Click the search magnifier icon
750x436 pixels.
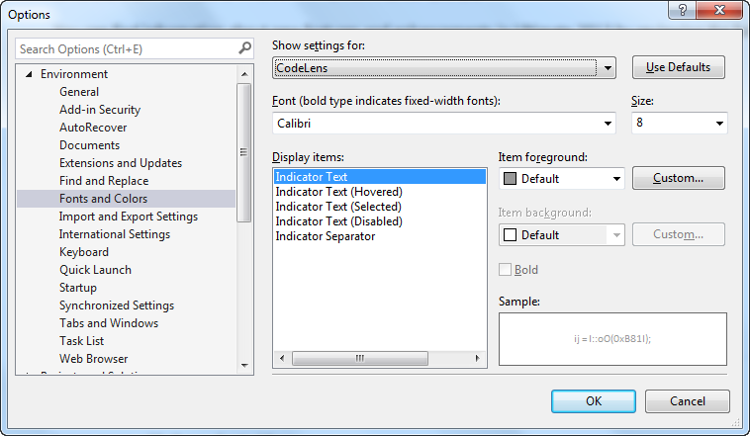pos(244,48)
